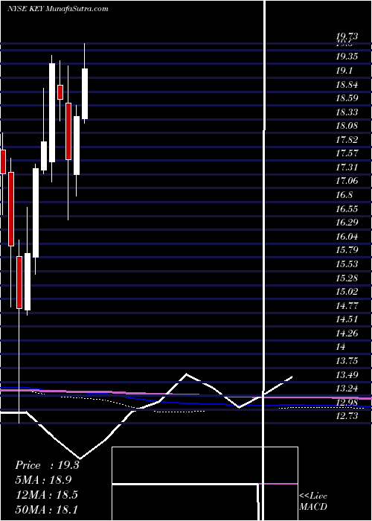Click the 16.55 price axis label
The width and height of the screenshot is (372, 521).
tap(347, 208)
